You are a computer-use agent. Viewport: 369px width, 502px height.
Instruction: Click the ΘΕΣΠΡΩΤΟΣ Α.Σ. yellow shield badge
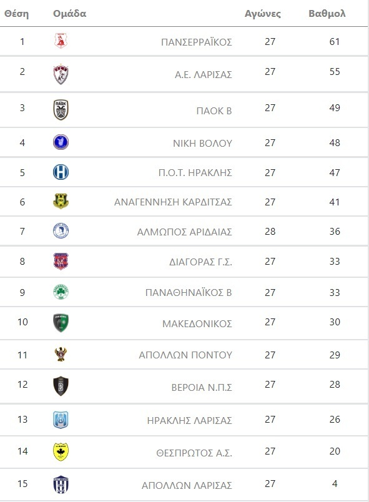pyautogui.click(x=61, y=451)
